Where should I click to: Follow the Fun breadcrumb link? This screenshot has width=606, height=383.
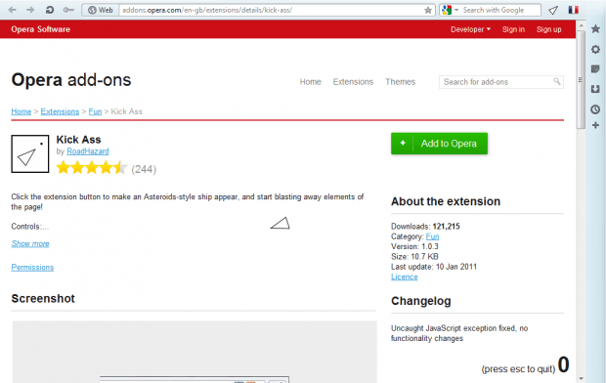point(95,111)
